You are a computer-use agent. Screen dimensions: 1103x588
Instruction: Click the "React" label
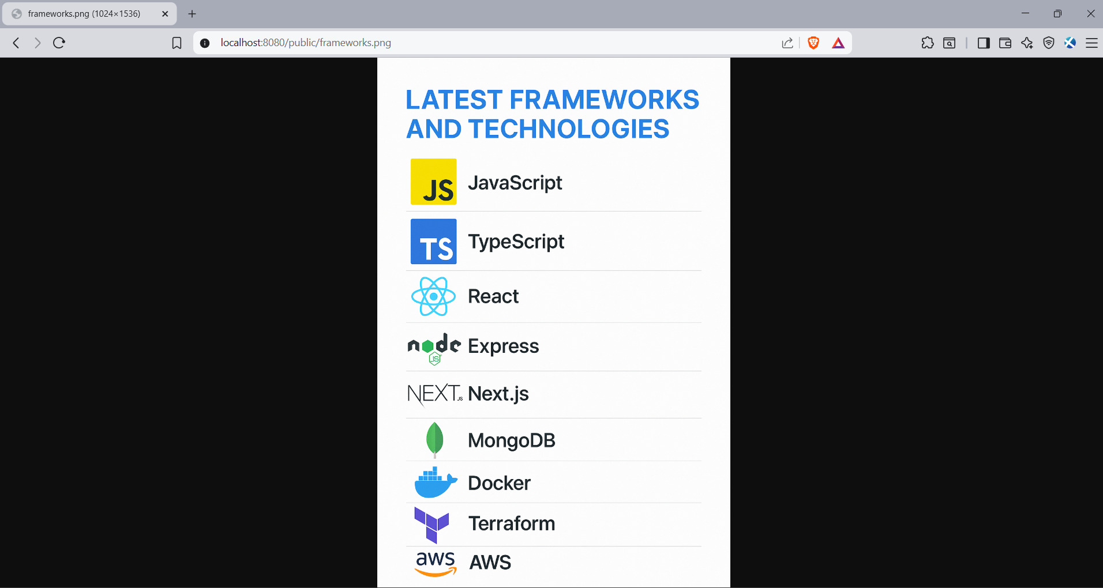tap(493, 296)
